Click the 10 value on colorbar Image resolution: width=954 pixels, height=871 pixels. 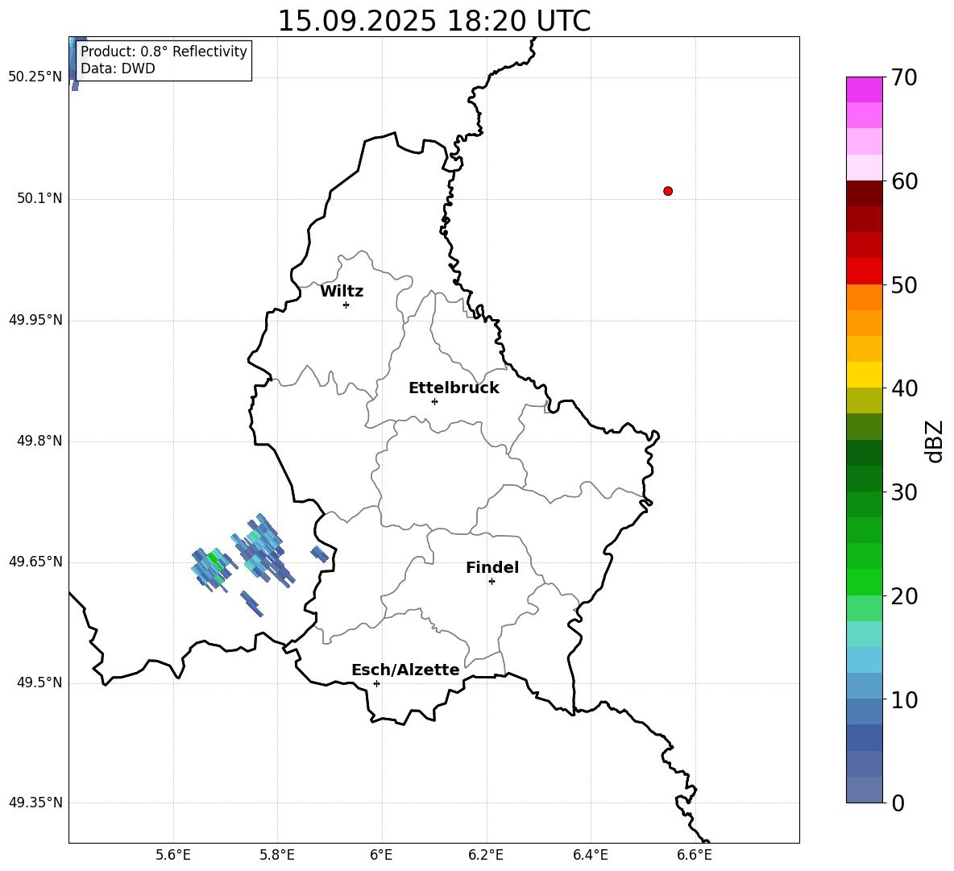tap(904, 699)
